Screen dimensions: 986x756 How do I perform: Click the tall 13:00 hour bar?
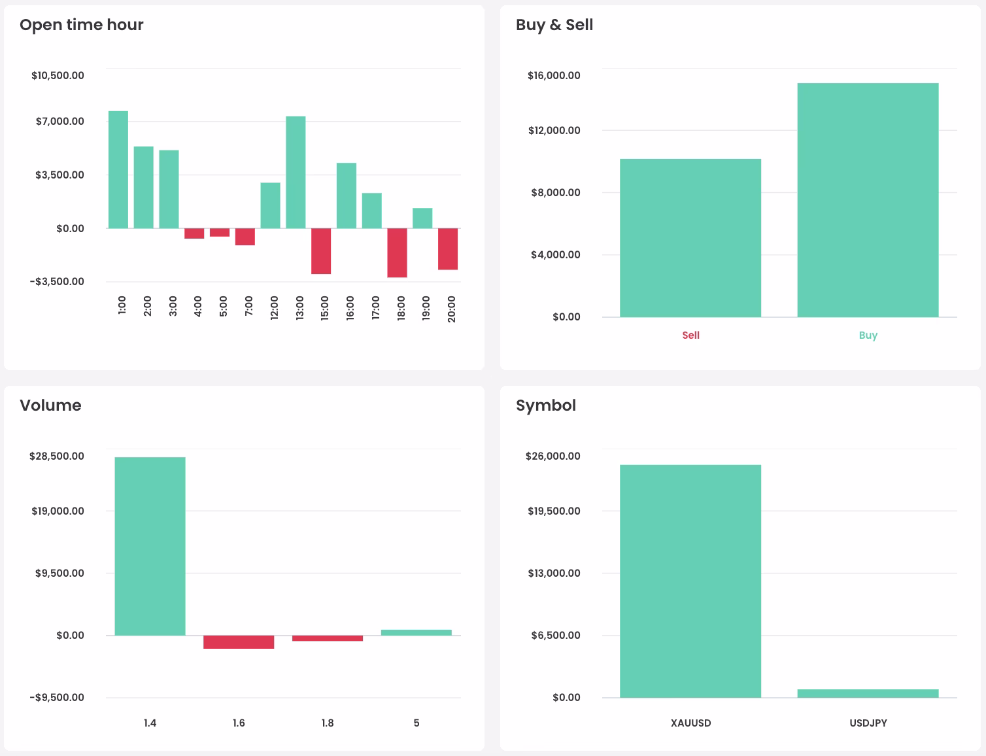tap(296, 172)
